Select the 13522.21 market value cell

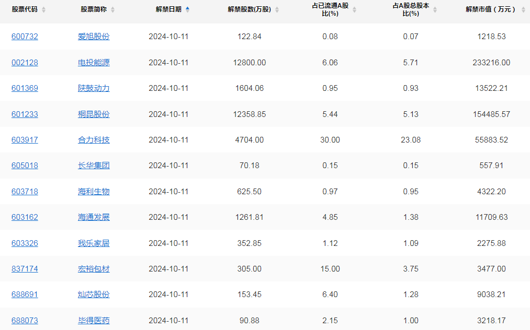click(x=491, y=88)
